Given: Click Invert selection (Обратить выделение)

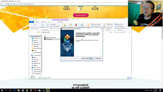Looking at the screenshot, I should click(120, 28).
